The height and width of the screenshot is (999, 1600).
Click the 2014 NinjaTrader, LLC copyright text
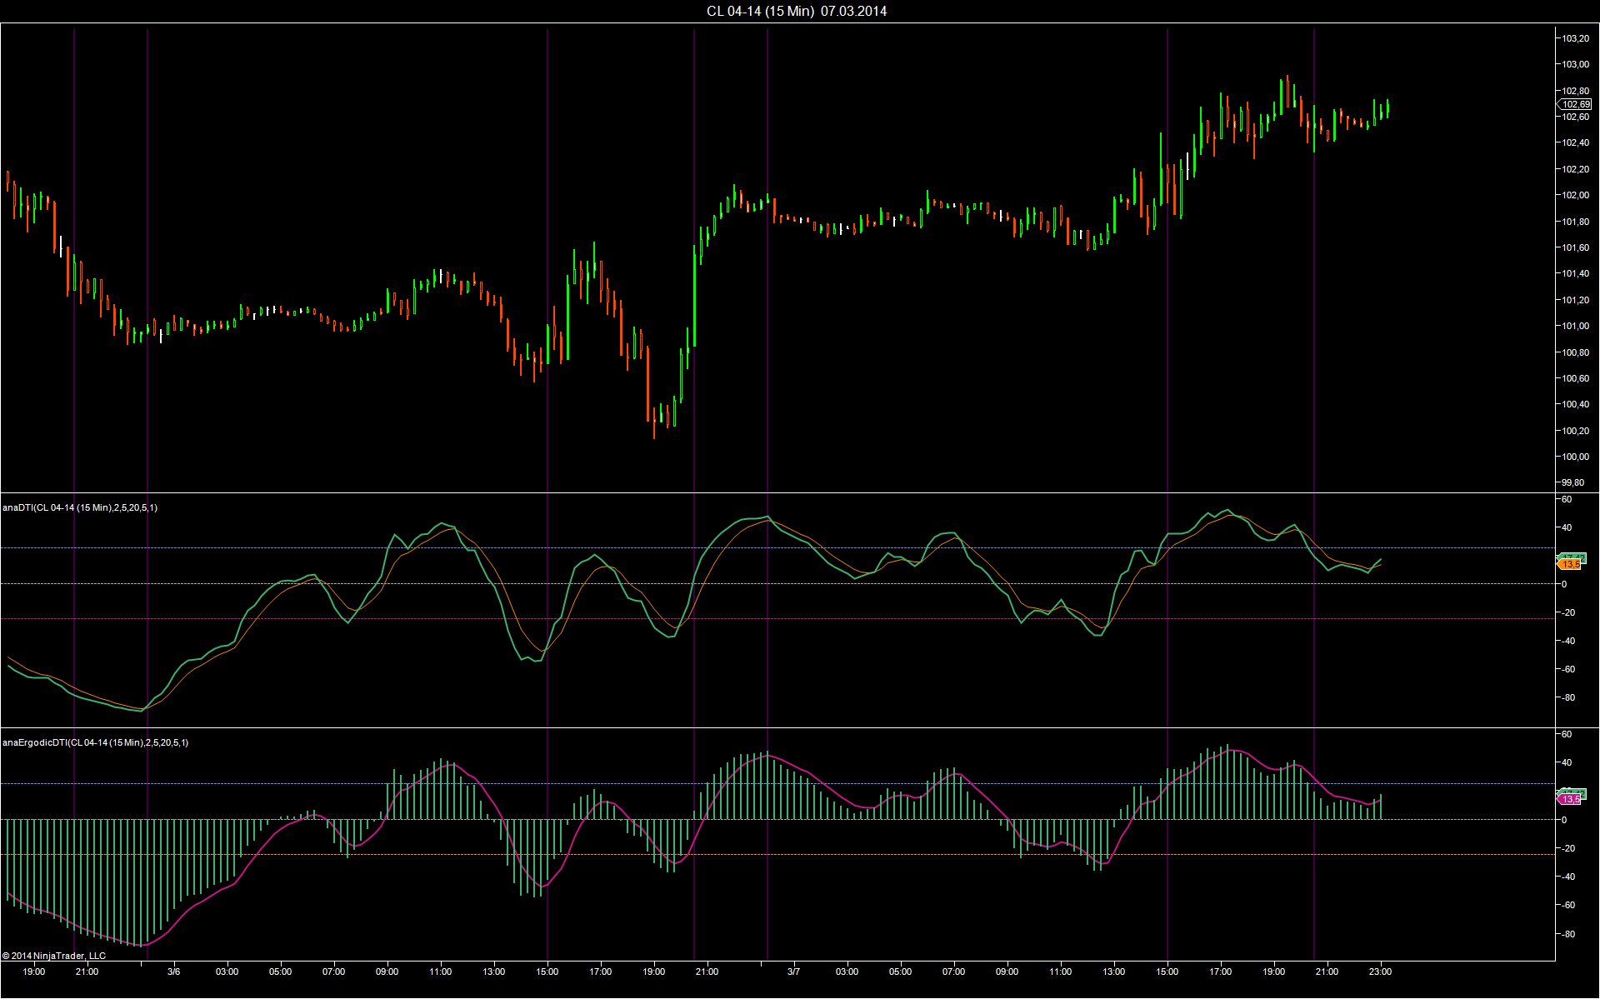coord(54,956)
